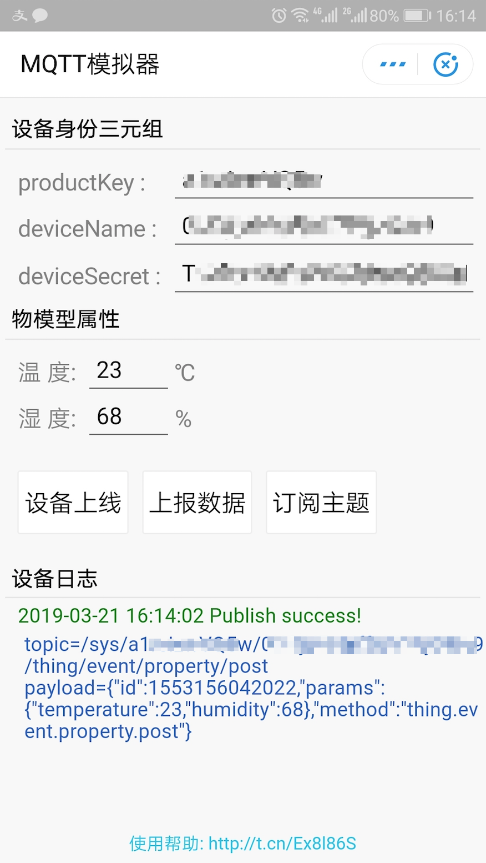Open the three-dot mini program menu
486x863 pixels.
(393, 64)
